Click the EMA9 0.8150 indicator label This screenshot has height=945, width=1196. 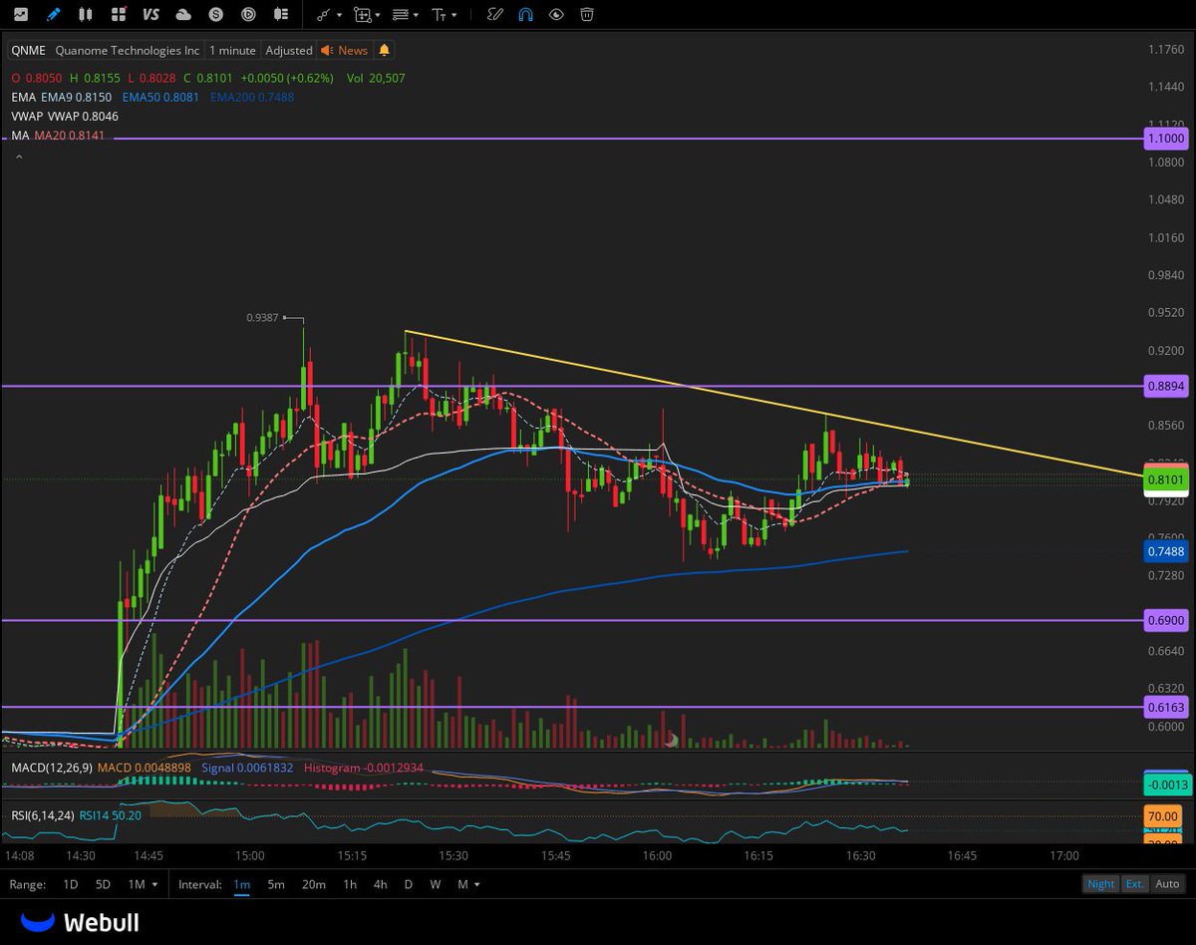[x=78, y=97]
